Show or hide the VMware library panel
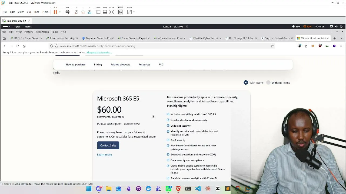The height and width of the screenshot is (194, 346). [98, 12]
